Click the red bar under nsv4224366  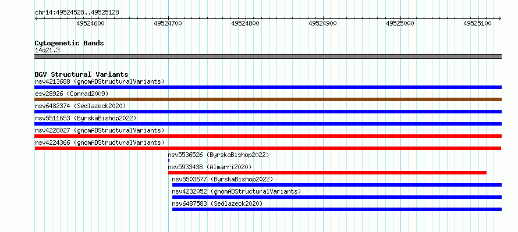tap(268, 148)
